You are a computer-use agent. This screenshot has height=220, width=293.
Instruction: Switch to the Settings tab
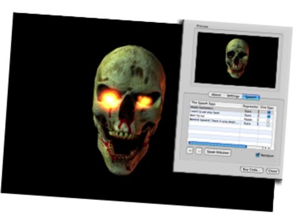click(232, 96)
